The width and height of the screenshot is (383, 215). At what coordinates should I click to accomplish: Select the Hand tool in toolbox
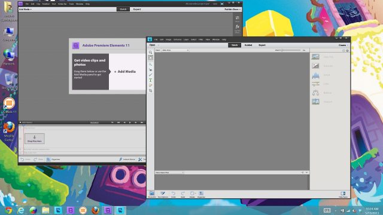point(150,58)
